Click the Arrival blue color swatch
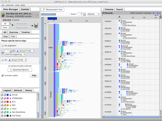162x121 pixels. pyautogui.click(x=8, y=95)
